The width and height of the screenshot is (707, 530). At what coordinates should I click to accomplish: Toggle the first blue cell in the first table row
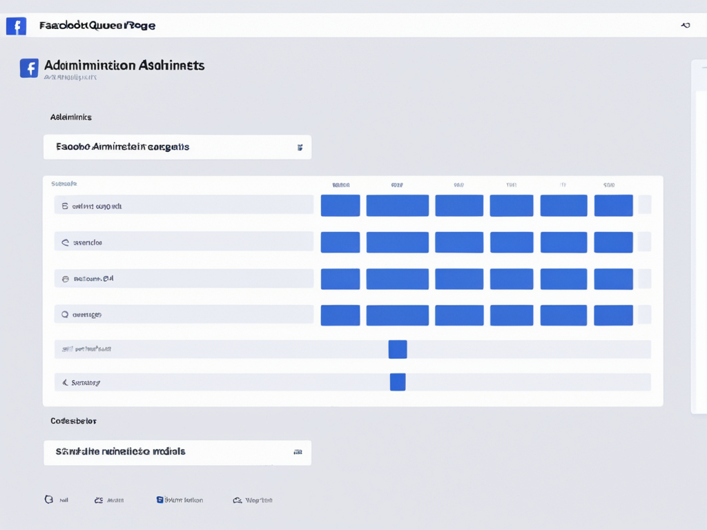click(x=340, y=206)
